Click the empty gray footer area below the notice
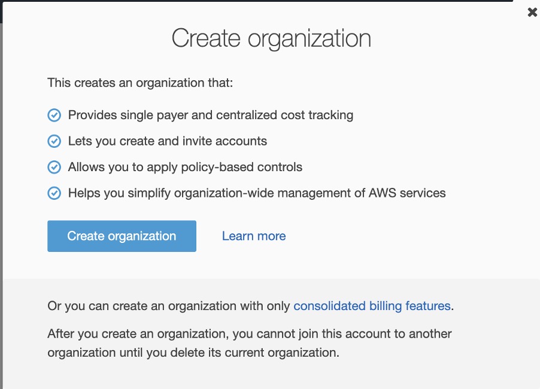 [269, 376]
